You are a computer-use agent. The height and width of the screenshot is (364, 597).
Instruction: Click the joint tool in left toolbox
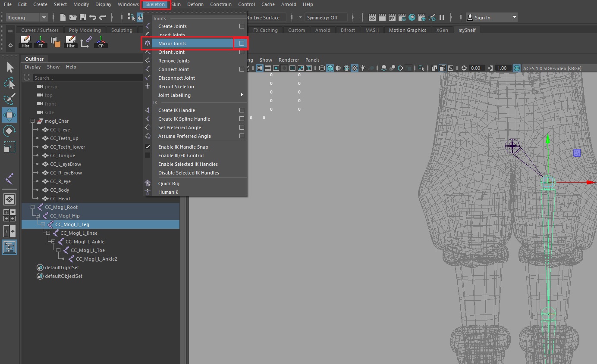9,178
